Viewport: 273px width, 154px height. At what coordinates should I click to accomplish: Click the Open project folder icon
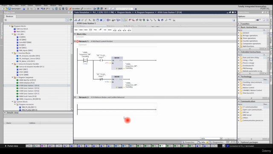tap(6, 9)
